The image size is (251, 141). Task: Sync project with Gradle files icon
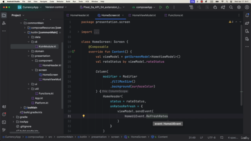(223, 7)
